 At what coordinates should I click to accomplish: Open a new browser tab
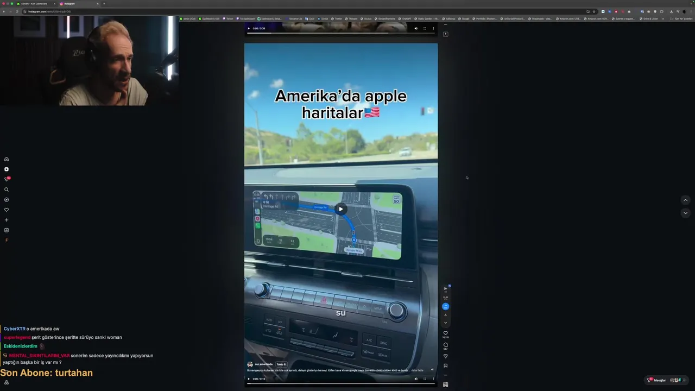(104, 4)
